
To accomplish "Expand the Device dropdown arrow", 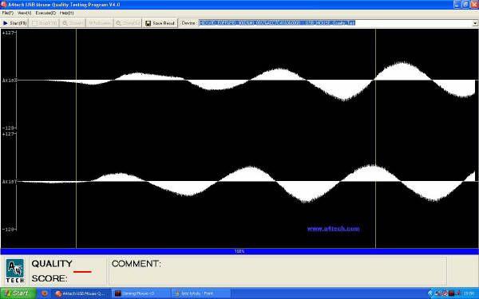I will pyautogui.click(x=475, y=23).
